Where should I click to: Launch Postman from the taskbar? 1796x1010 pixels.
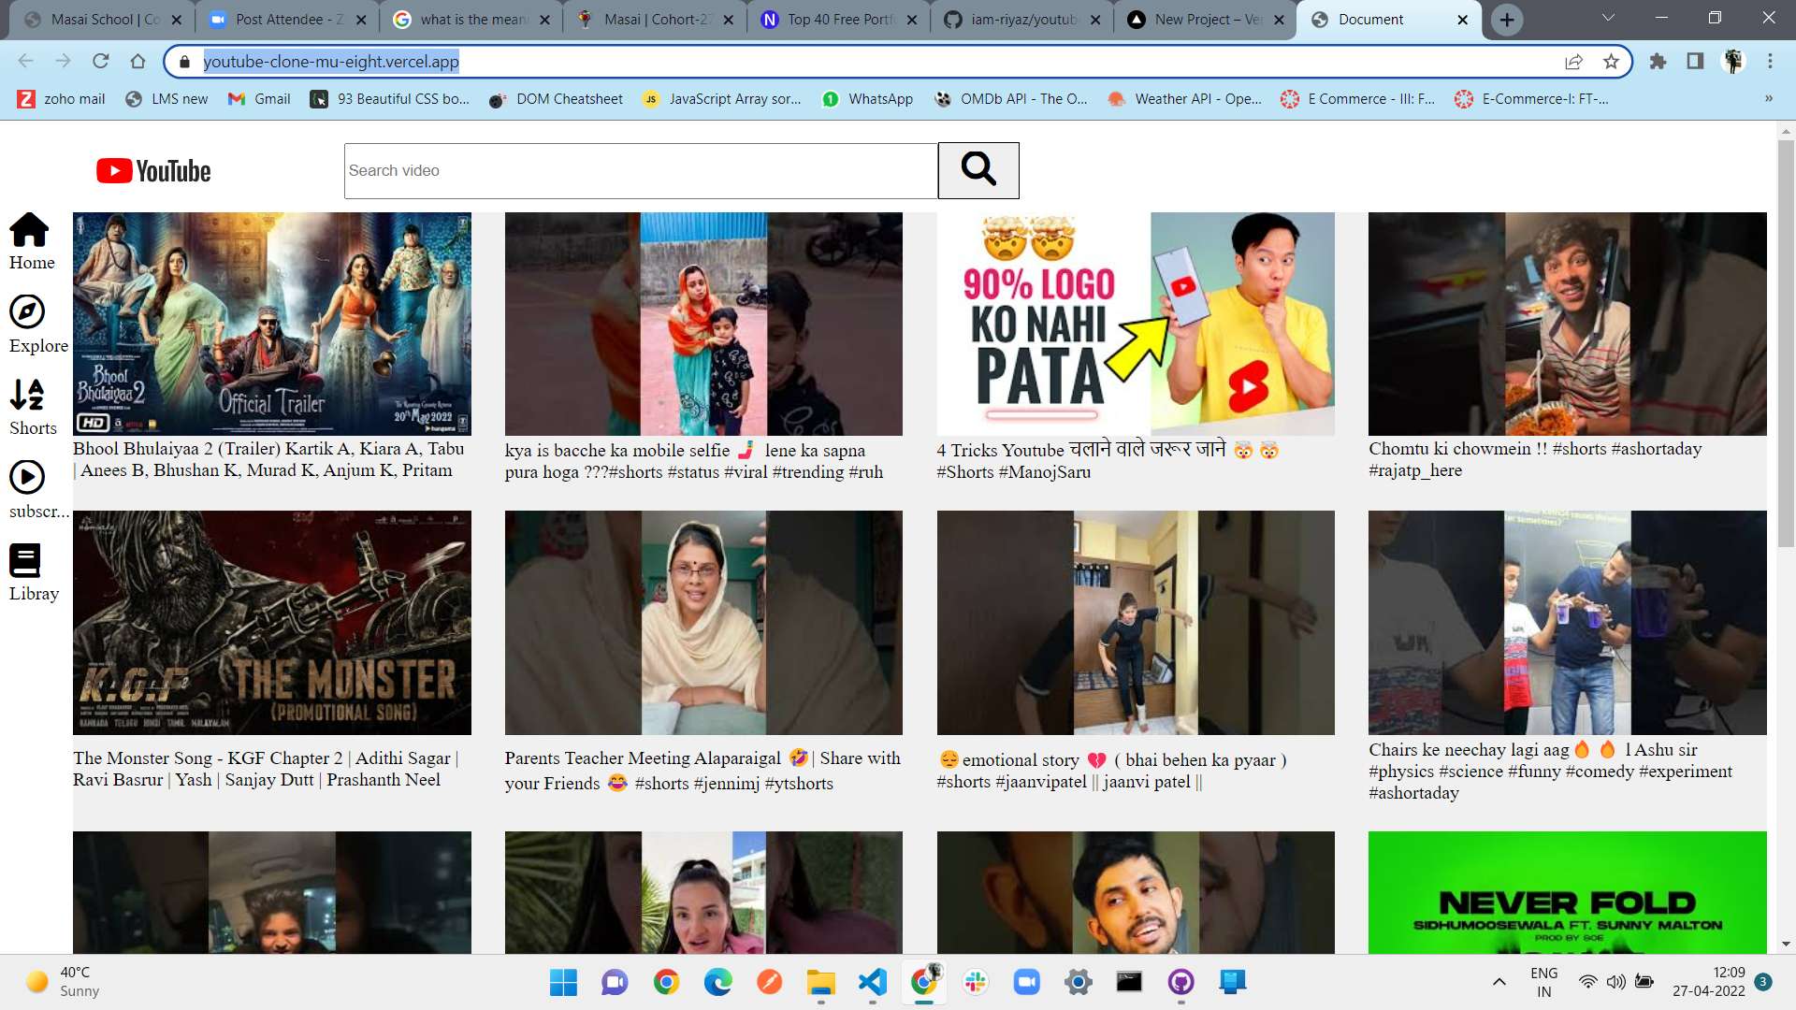coord(769,982)
